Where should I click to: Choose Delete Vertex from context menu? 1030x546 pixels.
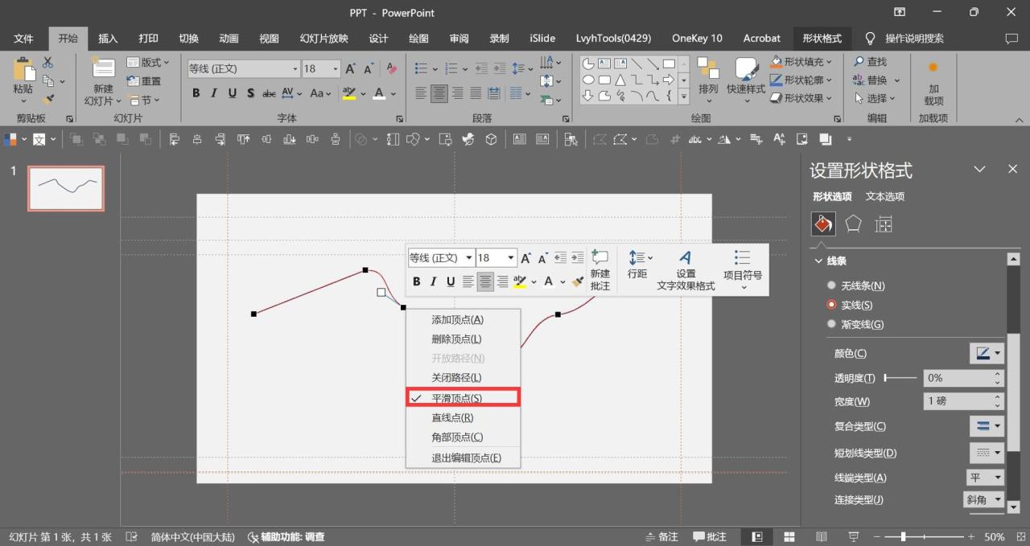[x=456, y=339]
